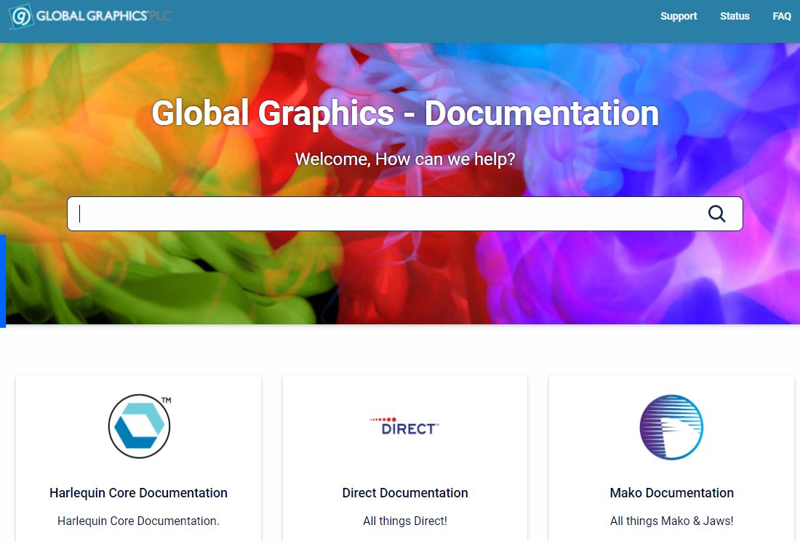800x541 pixels.
Task: Open the Mako Documentation title link
Action: 671,493
